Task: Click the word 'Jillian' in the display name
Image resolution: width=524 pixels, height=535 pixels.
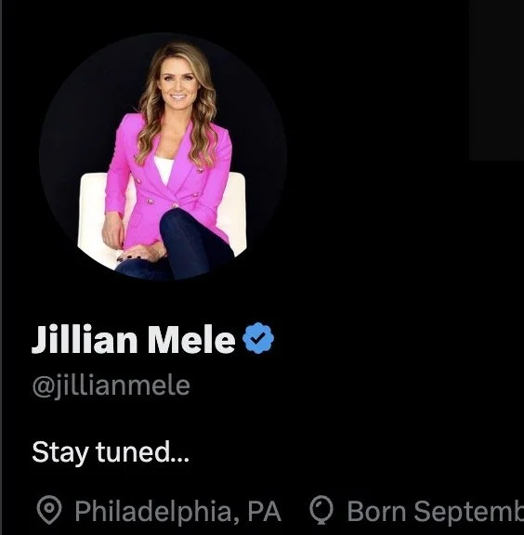Action: click(x=85, y=339)
